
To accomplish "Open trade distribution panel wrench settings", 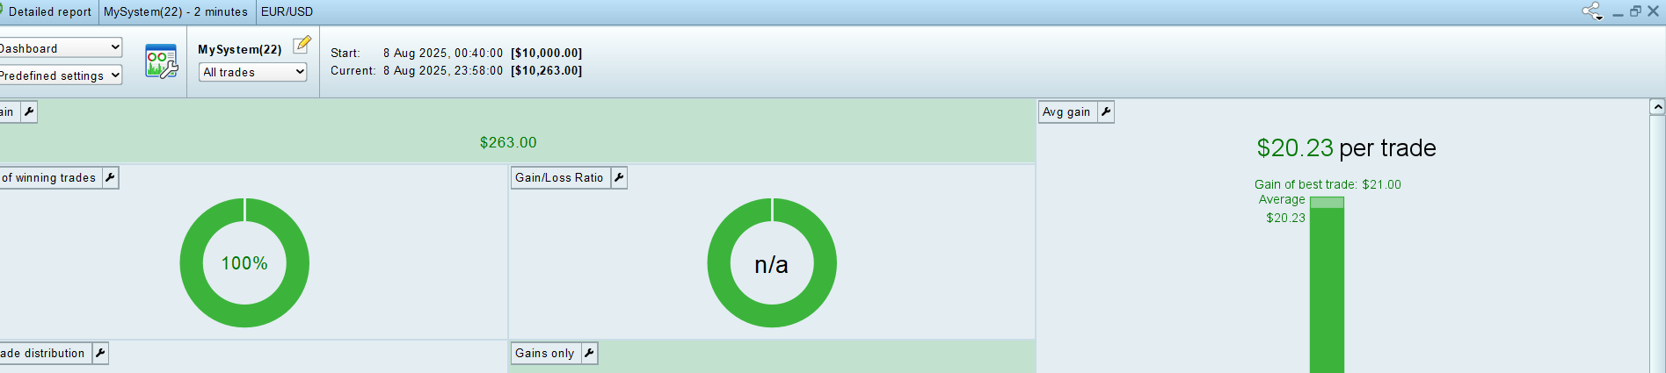I will [x=100, y=353].
